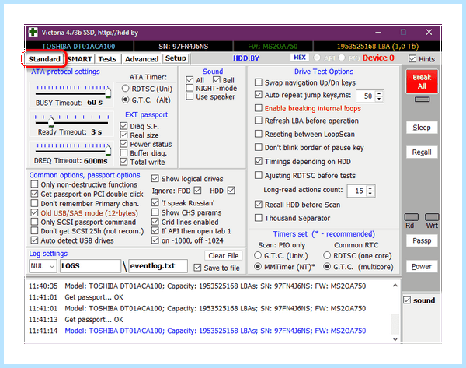The height and width of the screenshot is (368, 466).
Task: Enable Only non-destructive functions
Action: coord(34,184)
